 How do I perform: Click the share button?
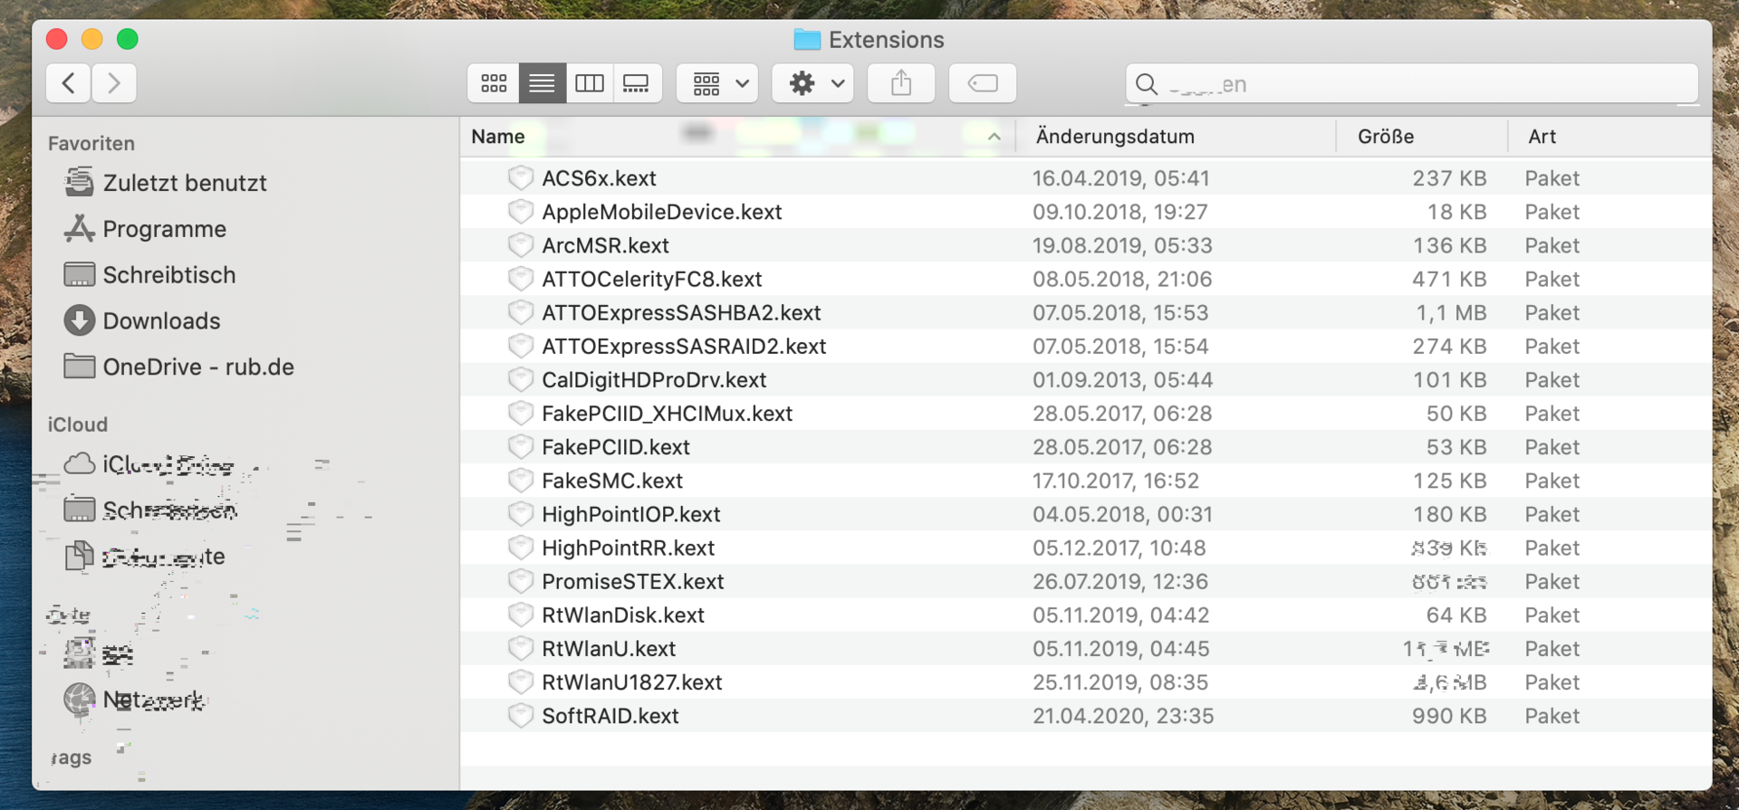[x=900, y=84]
